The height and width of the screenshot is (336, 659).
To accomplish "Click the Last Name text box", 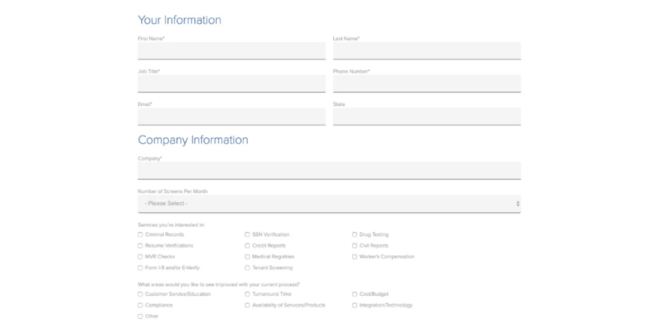I will pos(426,50).
